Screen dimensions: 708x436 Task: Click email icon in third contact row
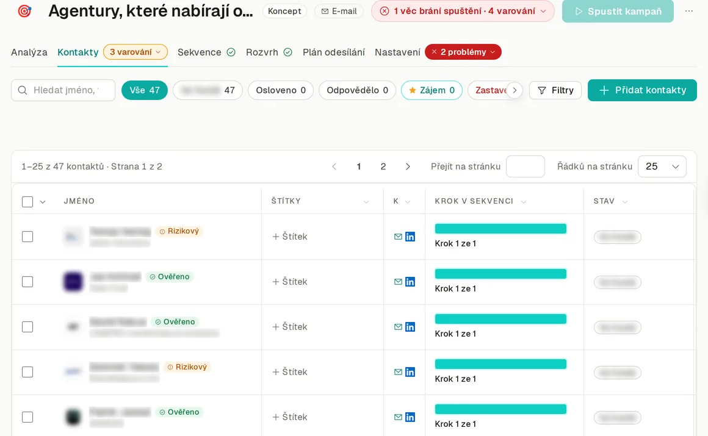point(398,327)
